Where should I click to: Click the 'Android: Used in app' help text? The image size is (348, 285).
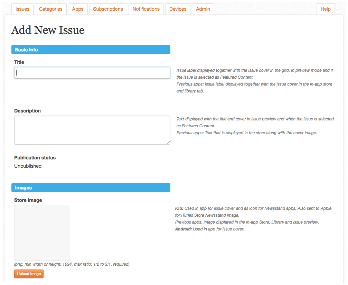[209, 229]
